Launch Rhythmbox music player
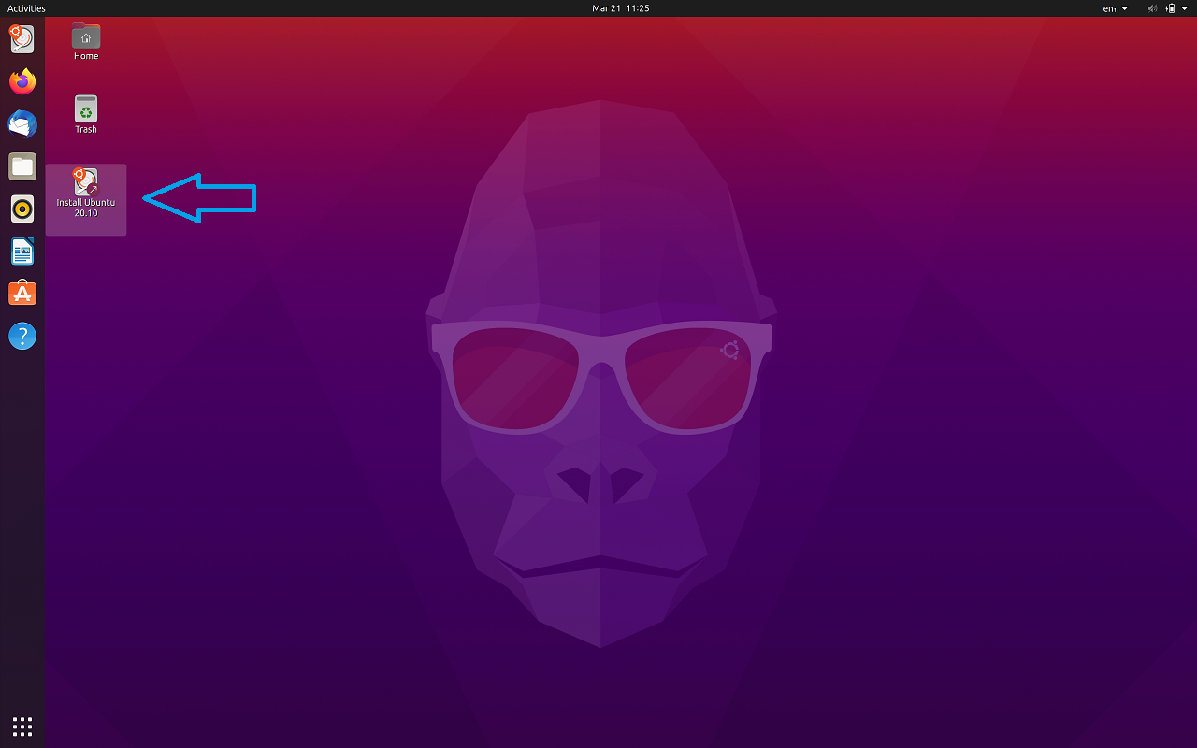Viewport: 1197px width, 748px height. (x=22, y=209)
